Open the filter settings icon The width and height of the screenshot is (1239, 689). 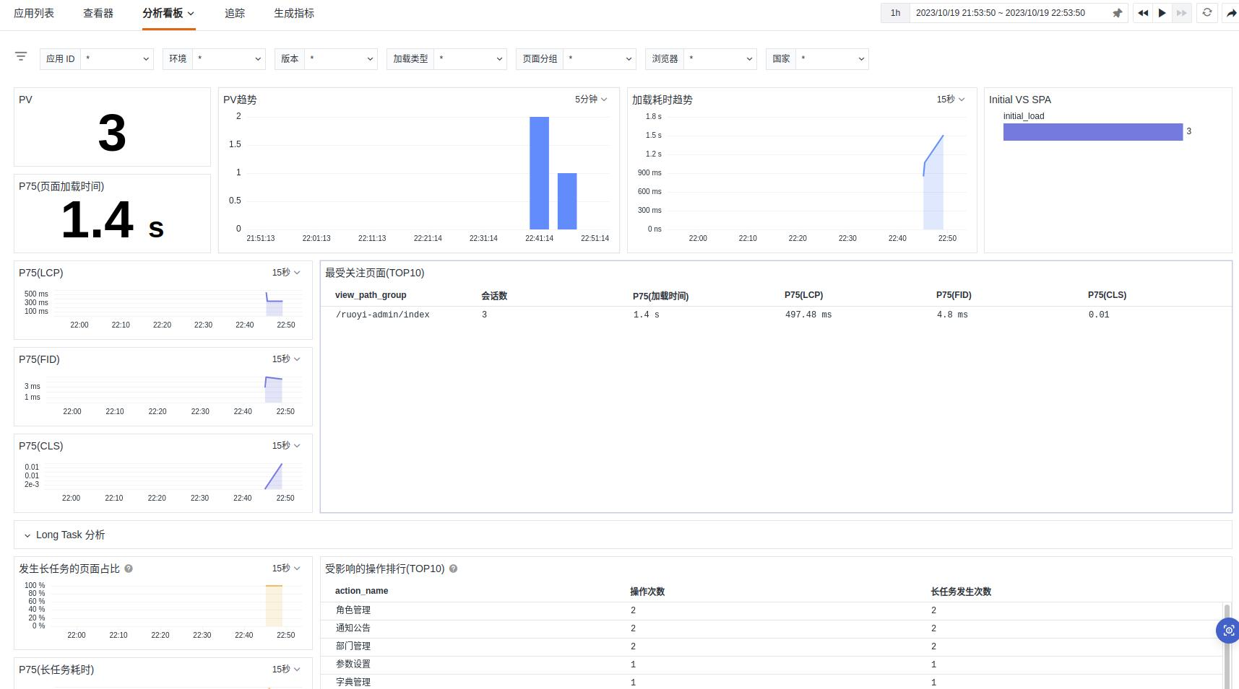(21, 56)
